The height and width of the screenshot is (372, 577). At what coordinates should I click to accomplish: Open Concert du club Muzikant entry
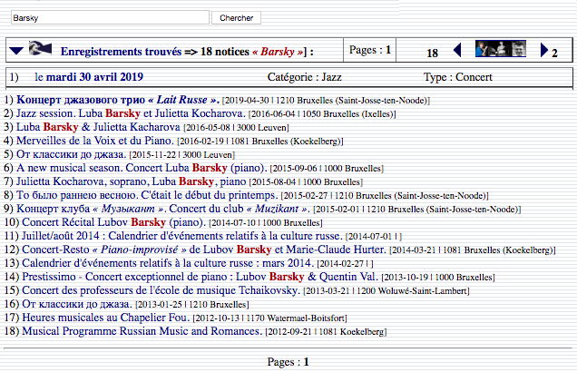click(x=163, y=209)
